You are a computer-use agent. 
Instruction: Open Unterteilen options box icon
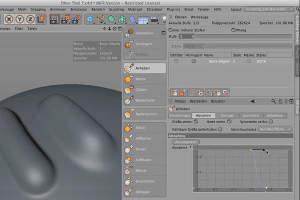[163, 33]
